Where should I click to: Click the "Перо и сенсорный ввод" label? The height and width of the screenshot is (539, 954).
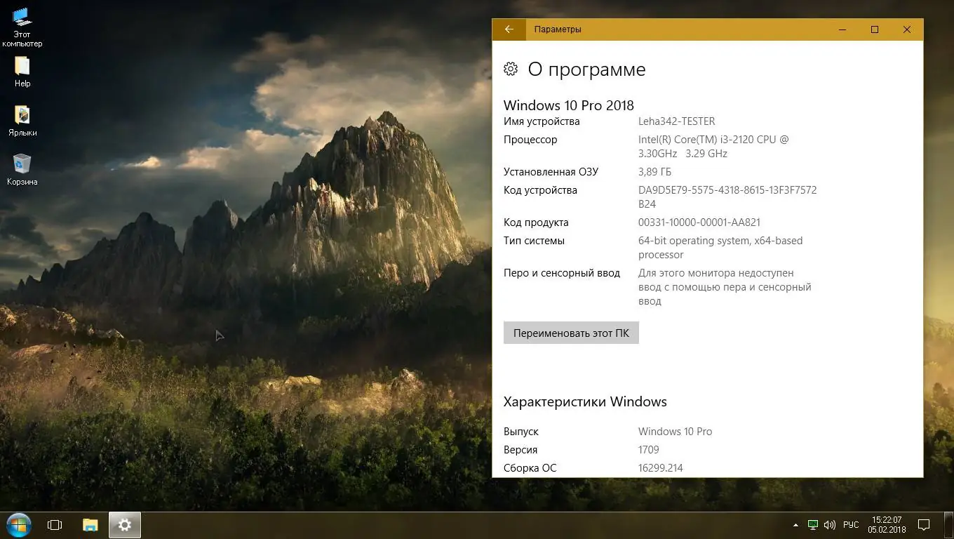[562, 273]
